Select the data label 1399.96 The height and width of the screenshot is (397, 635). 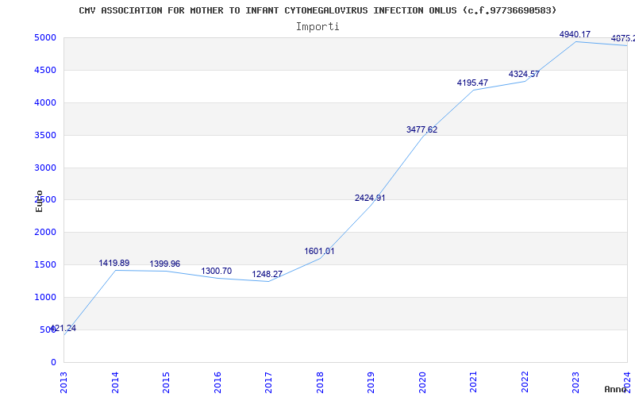click(165, 264)
